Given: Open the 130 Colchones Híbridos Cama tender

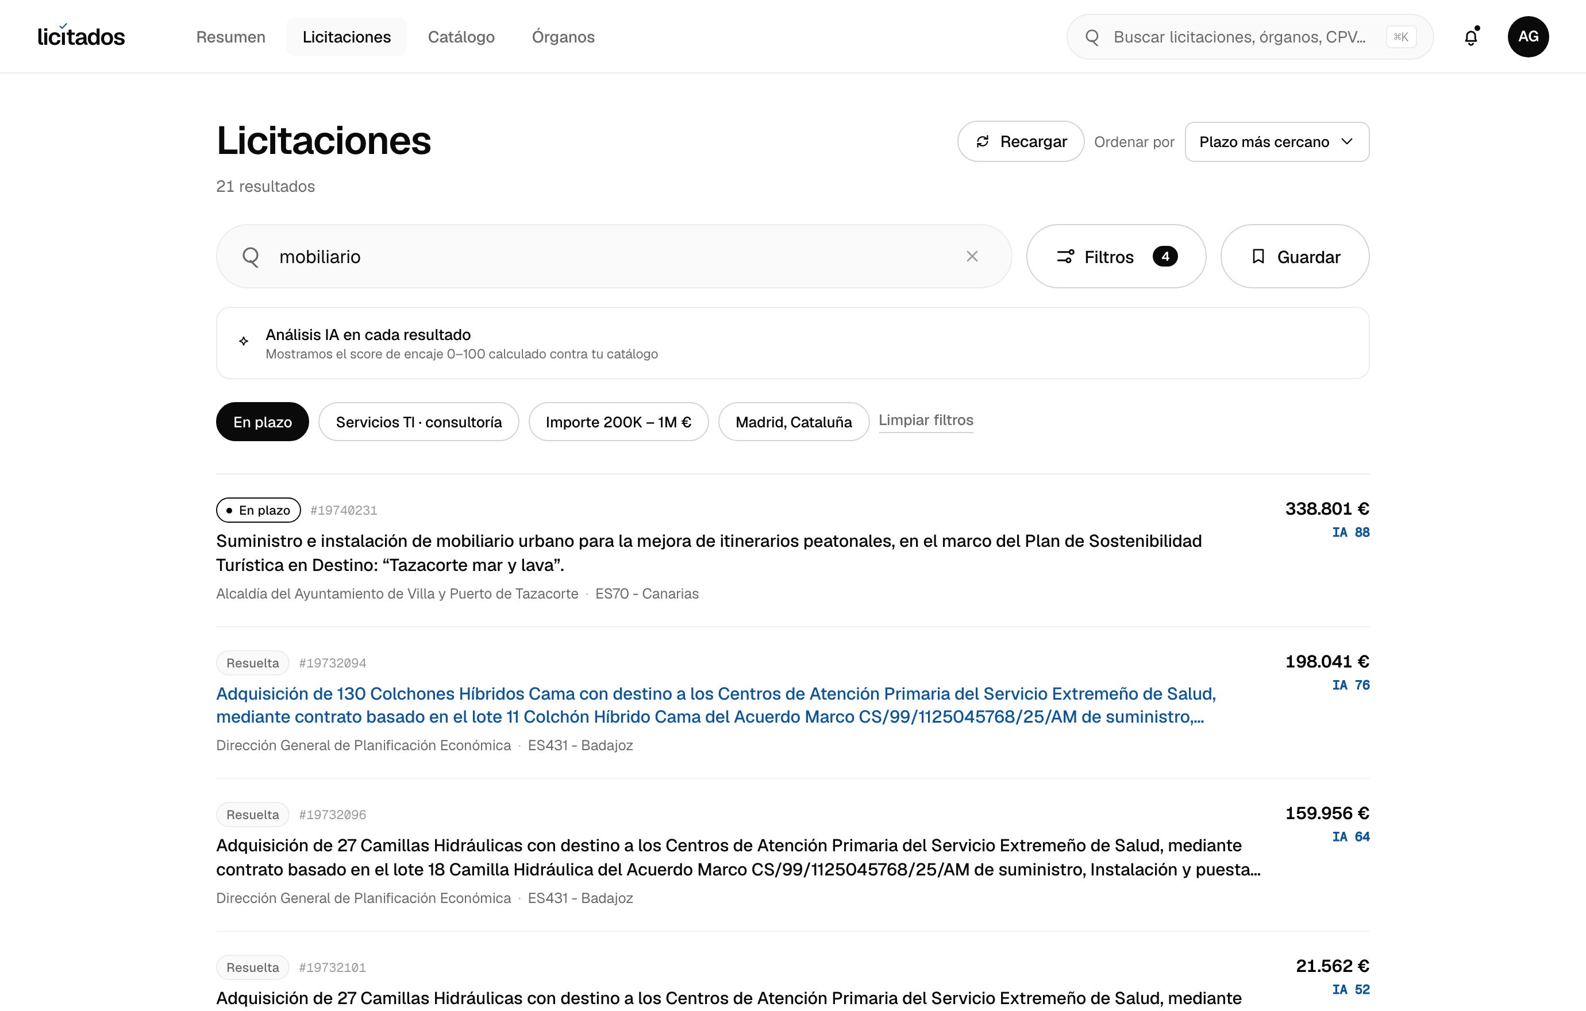Looking at the screenshot, I should 716,705.
